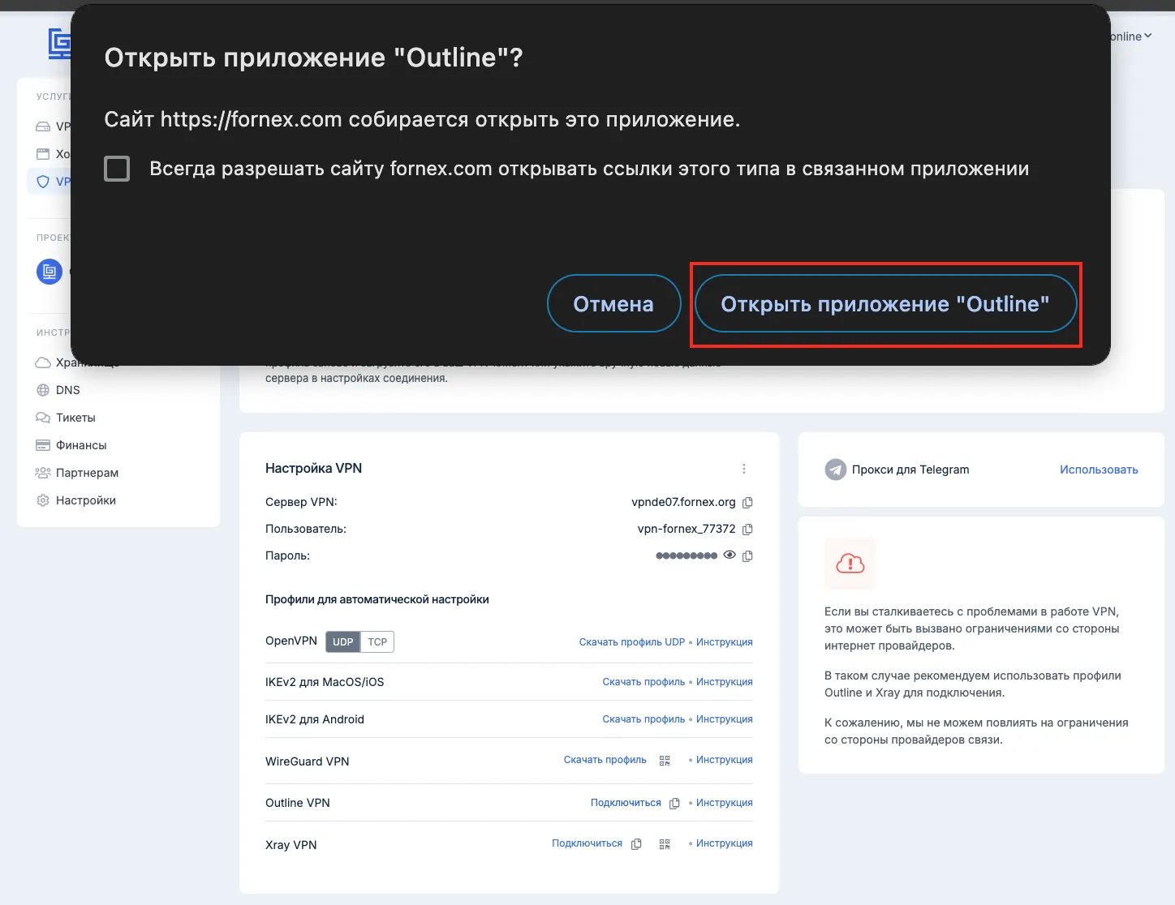Cancel the open application dialog
Viewport: 1175px width, 905px height.
613,304
